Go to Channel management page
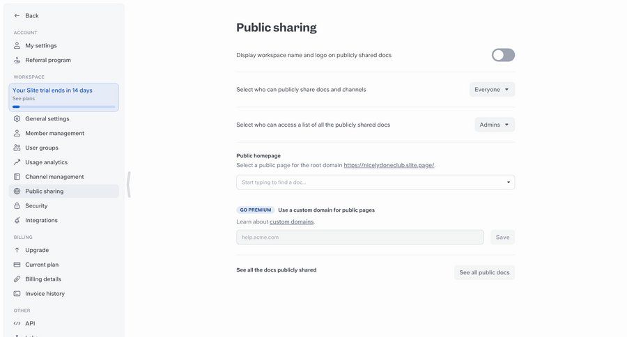The height and width of the screenshot is (337, 627). tap(54, 177)
